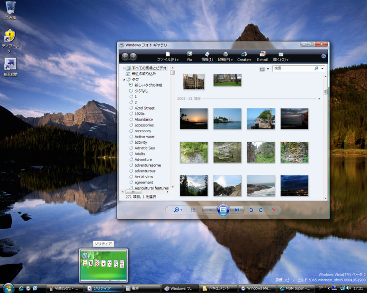Select the Aerial view tag

143,177
